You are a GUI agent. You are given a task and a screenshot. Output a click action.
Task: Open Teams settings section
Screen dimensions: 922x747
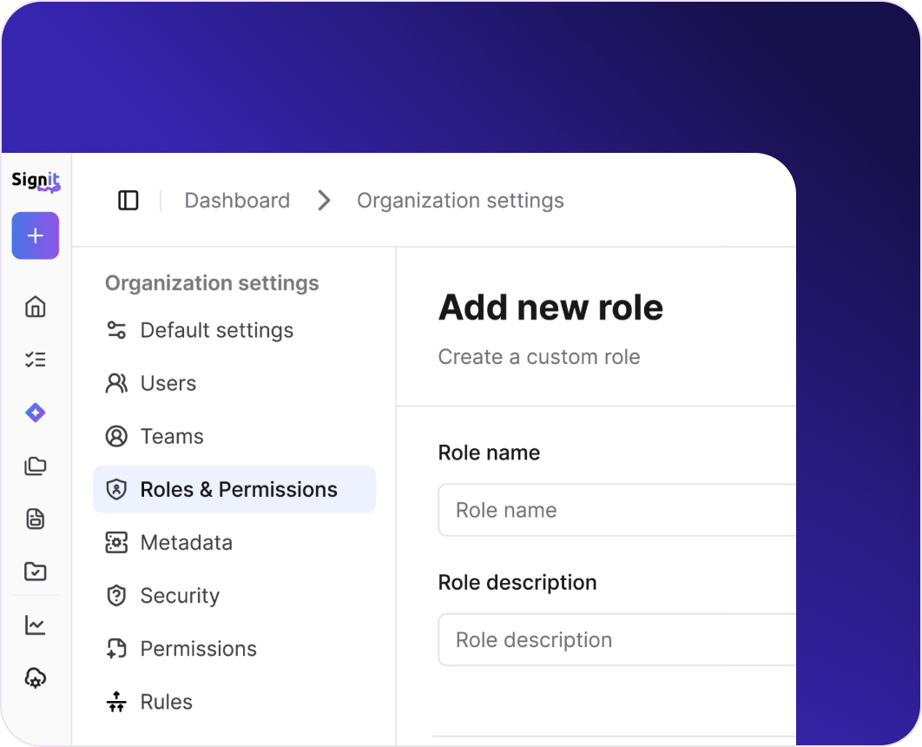(171, 436)
